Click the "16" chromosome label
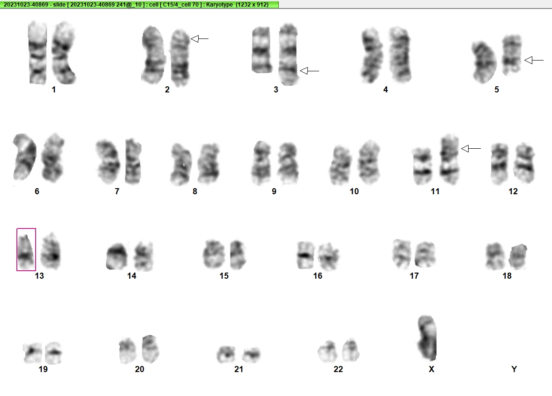Screen dimensions: 552x396 pos(318,276)
